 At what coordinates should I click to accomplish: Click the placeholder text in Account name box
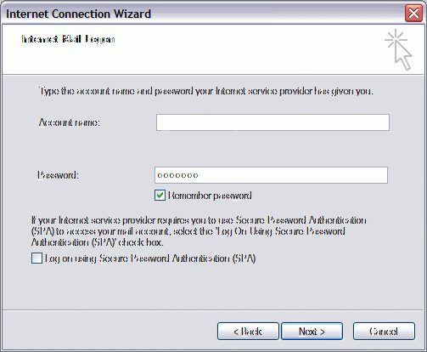(x=203, y=122)
